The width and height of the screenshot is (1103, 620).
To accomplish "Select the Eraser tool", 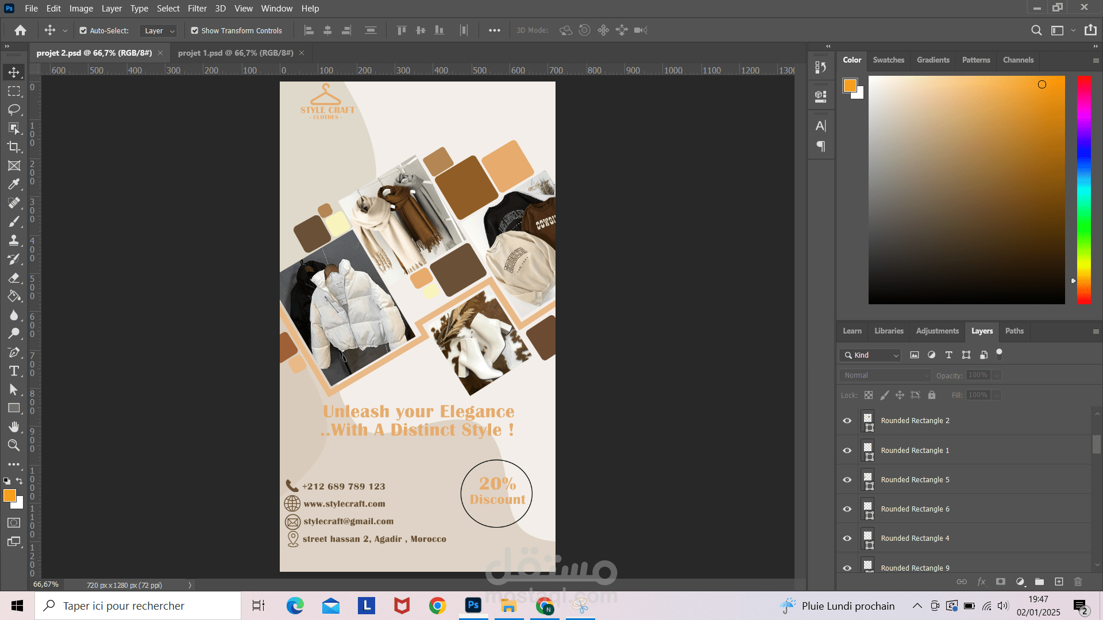I will coord(14,278).
